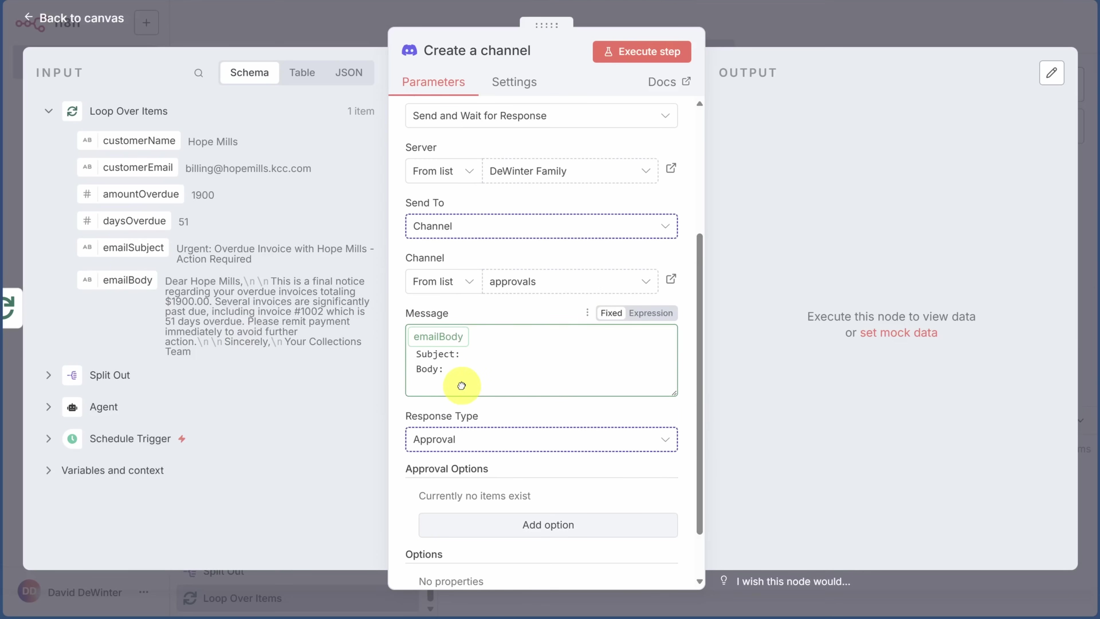Click the Split Out node icon
The width and height of the screenshot is (1100, 619).
click(x=72, y=375)
